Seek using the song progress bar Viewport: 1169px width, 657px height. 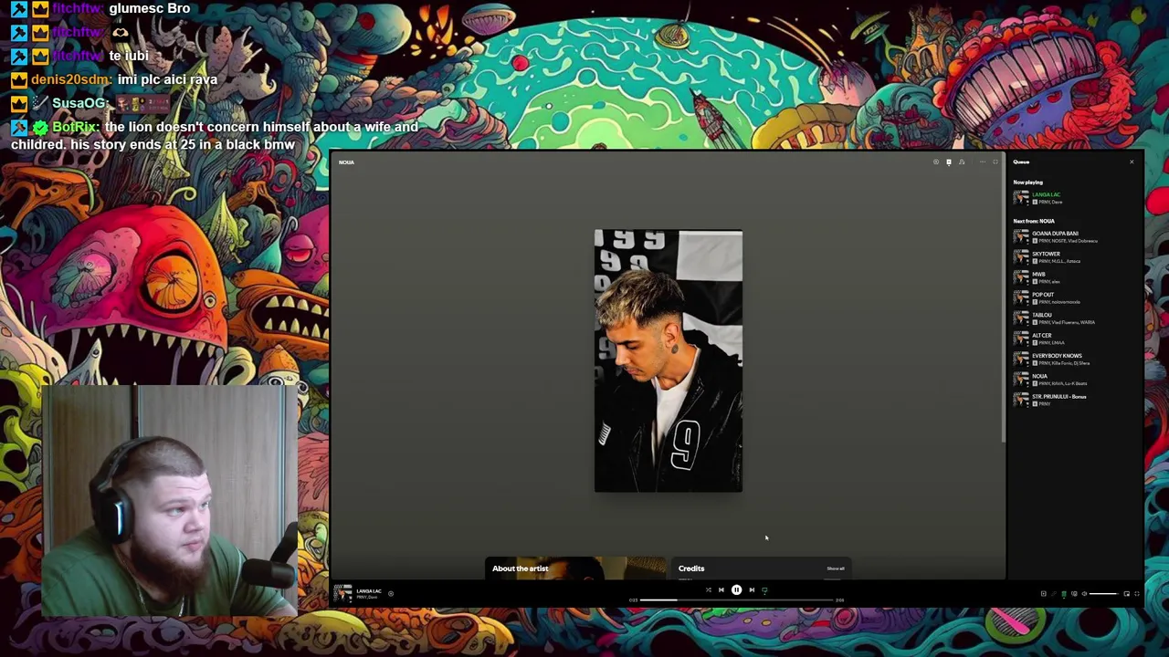[737, 600]
